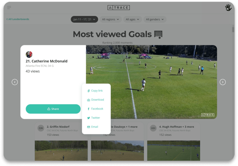Click Catherine McDonald's profile avatar
Image resolution: width=238 pixels, height=166 pixels.
coord(29,54)
